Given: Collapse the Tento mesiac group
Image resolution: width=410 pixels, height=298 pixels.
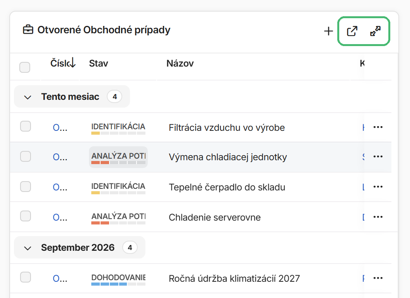Looking at the screenshot, I should pos(27,97).
